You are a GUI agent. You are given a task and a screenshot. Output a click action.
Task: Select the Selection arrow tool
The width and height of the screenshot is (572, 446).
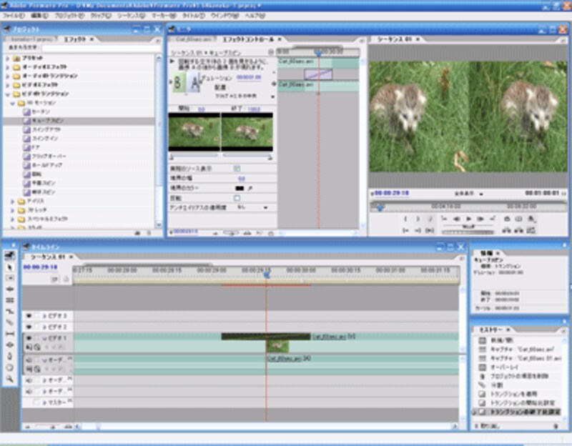click(x=10, y=267)
